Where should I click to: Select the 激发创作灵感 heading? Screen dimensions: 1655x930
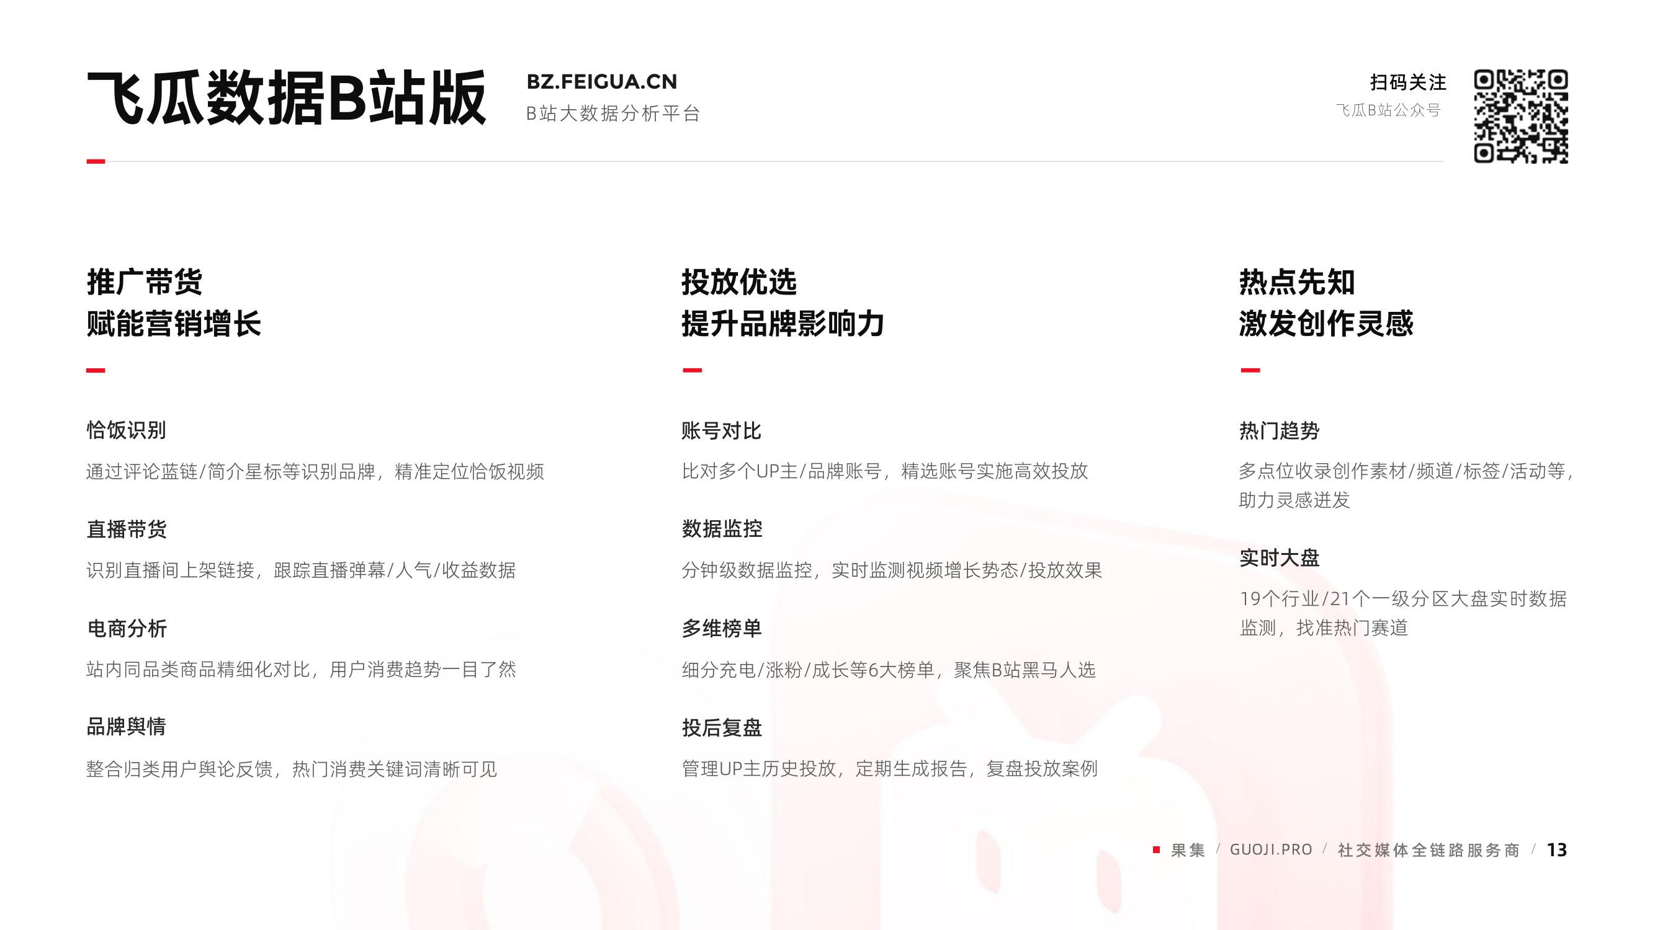click(1326, 323)
